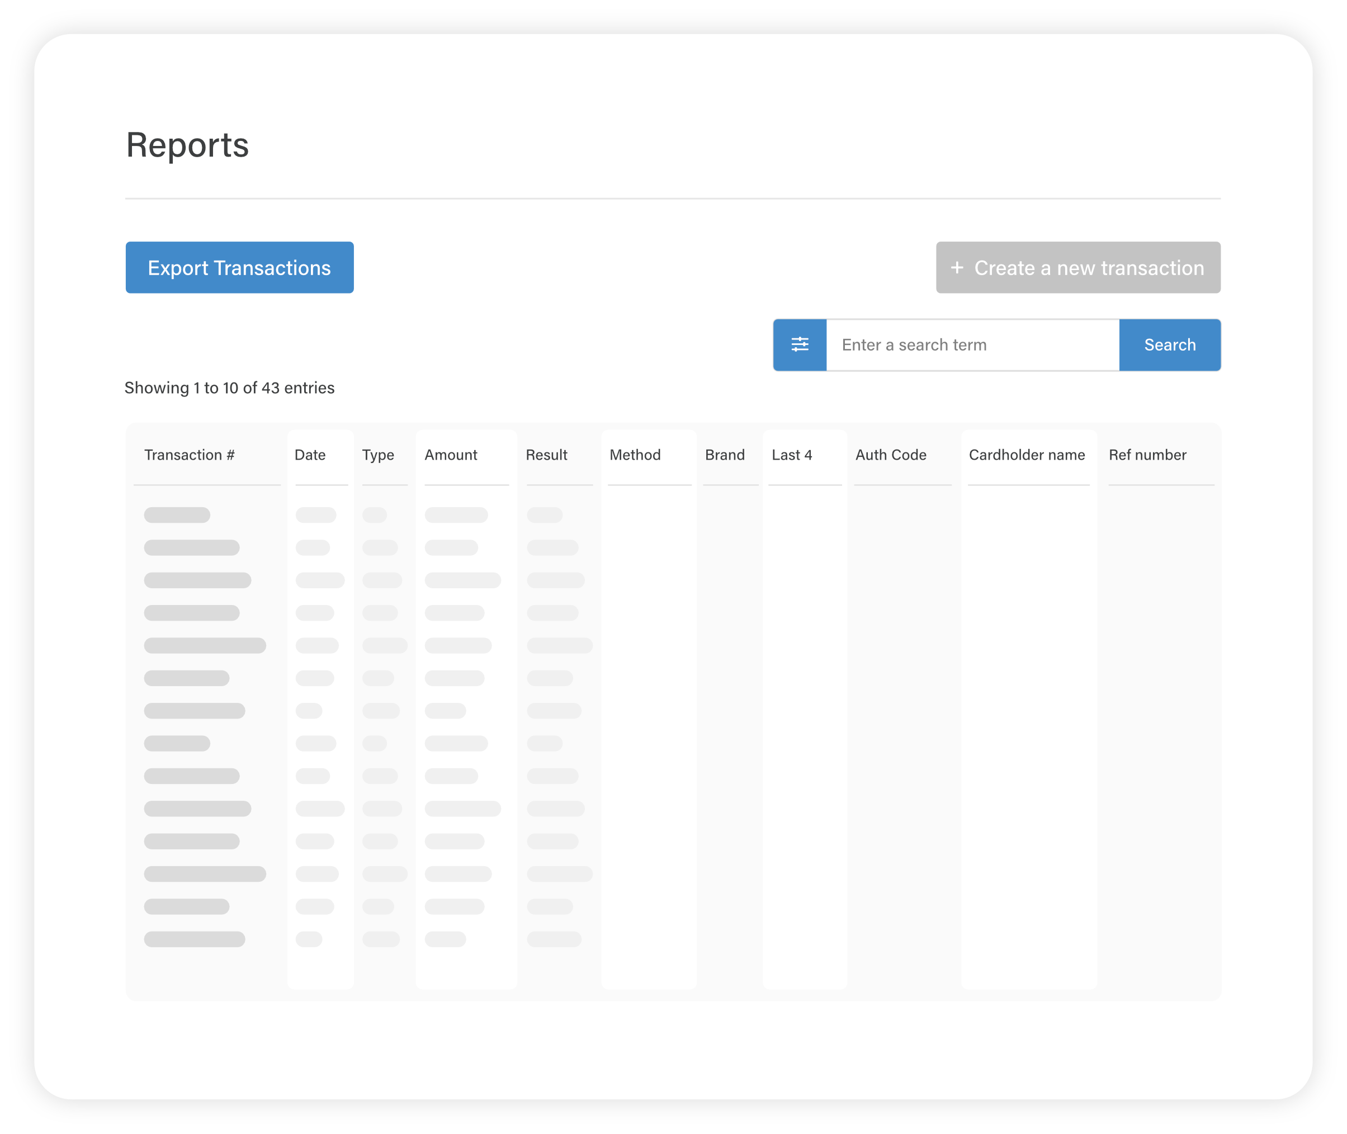Sort by Method column header
Image resolution: width=1347 pixels, height=1134 pixels.
click(635, 455)
